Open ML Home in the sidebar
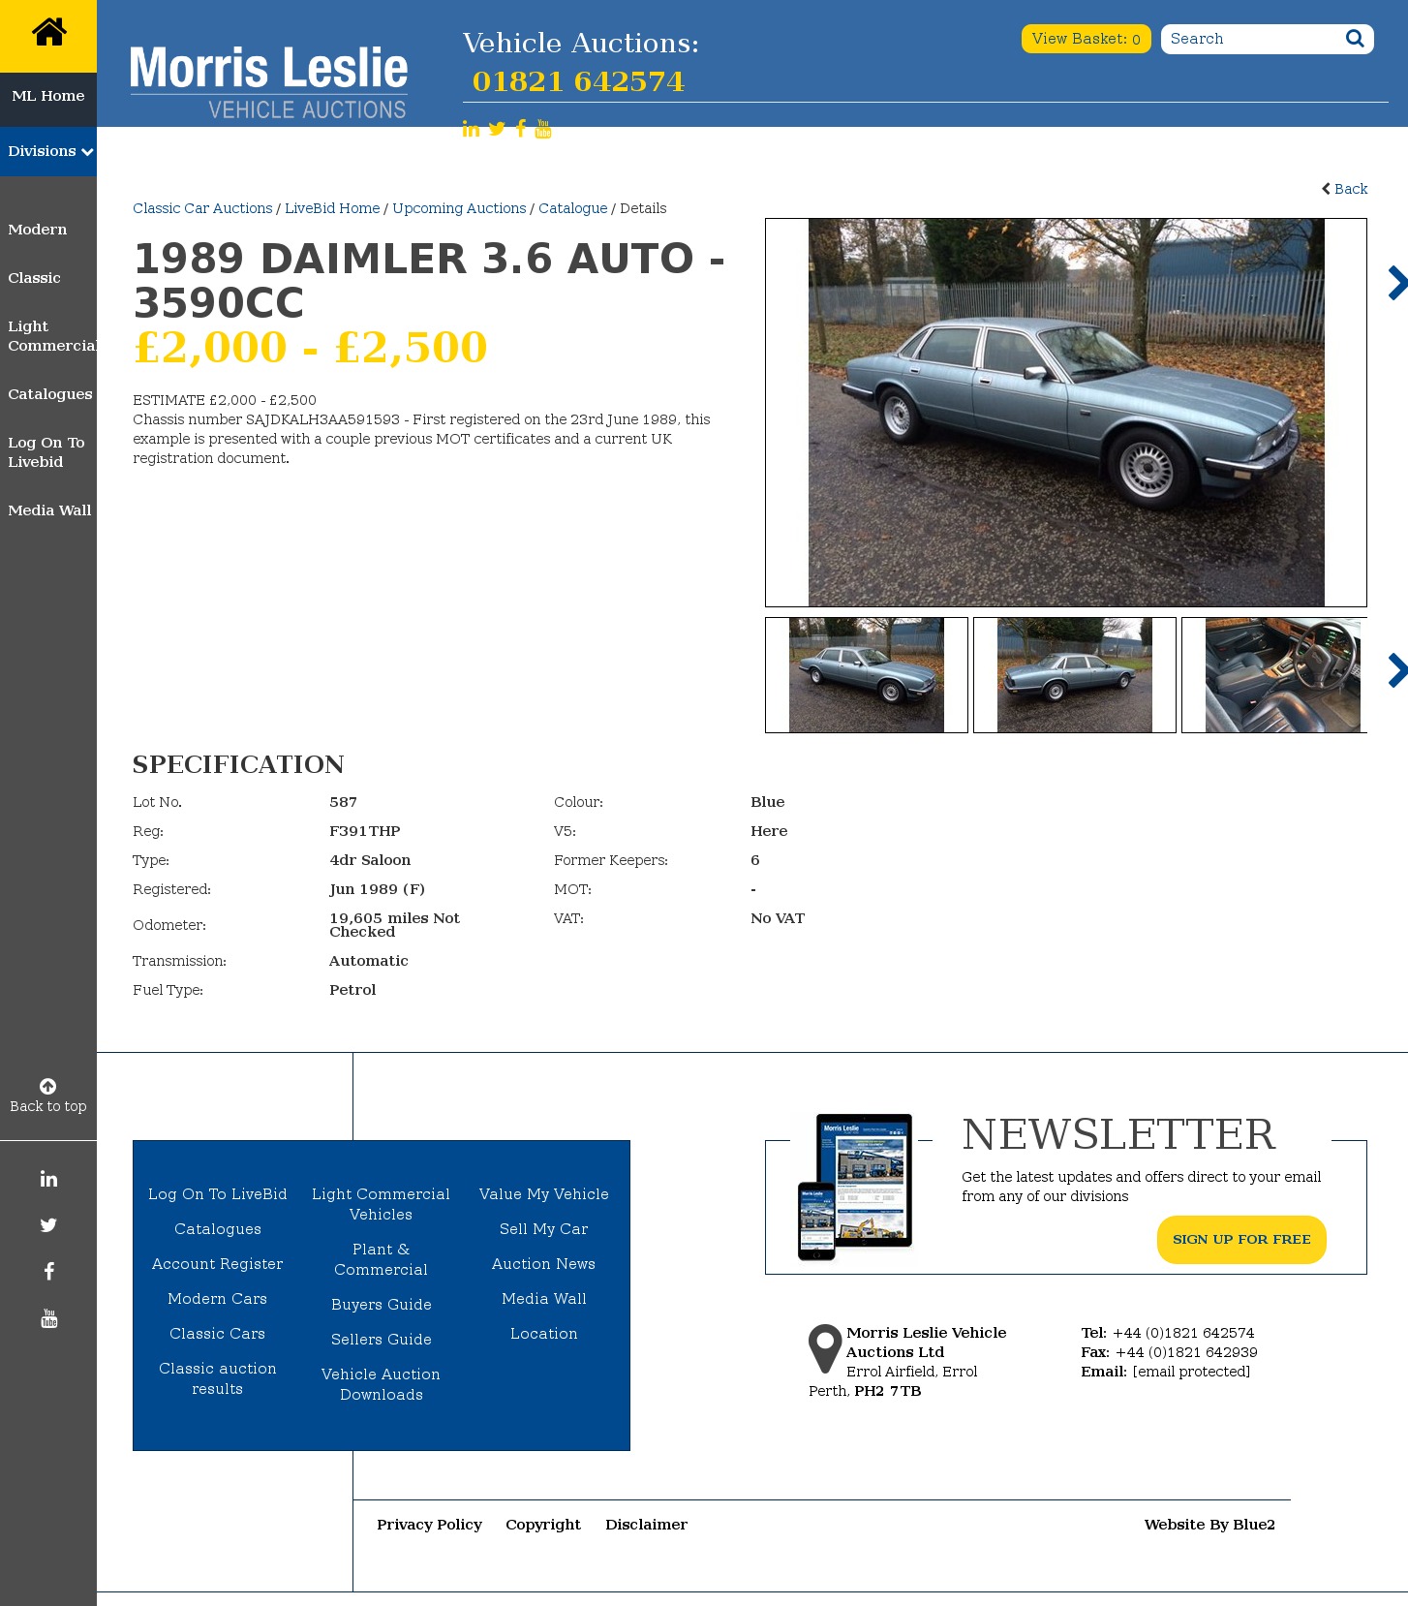This screenshot has width=1408, height=1606. click(x=48, y=96)
